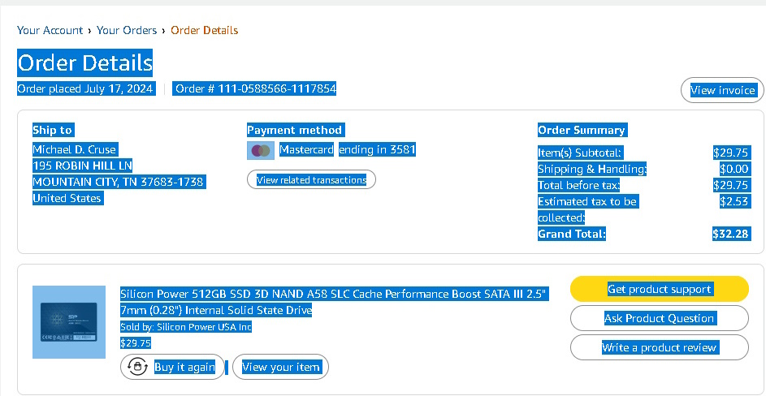Navigate to Your Orders breadcrumb
The width and height of the screenshot is (766, 396).
(x=127, y=30)
